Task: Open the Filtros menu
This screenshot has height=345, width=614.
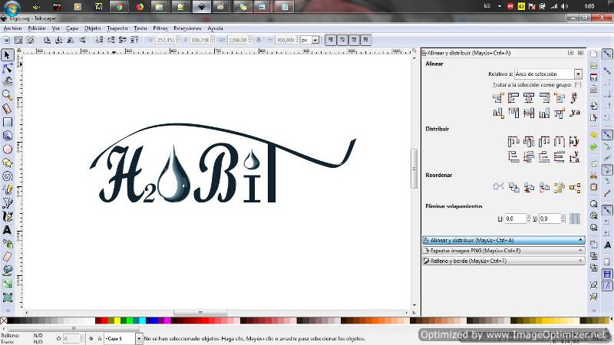Action: (x=160, y=28)
